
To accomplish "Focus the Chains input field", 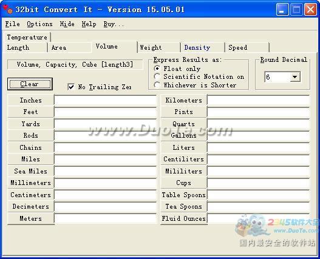I will pos(106,147).
